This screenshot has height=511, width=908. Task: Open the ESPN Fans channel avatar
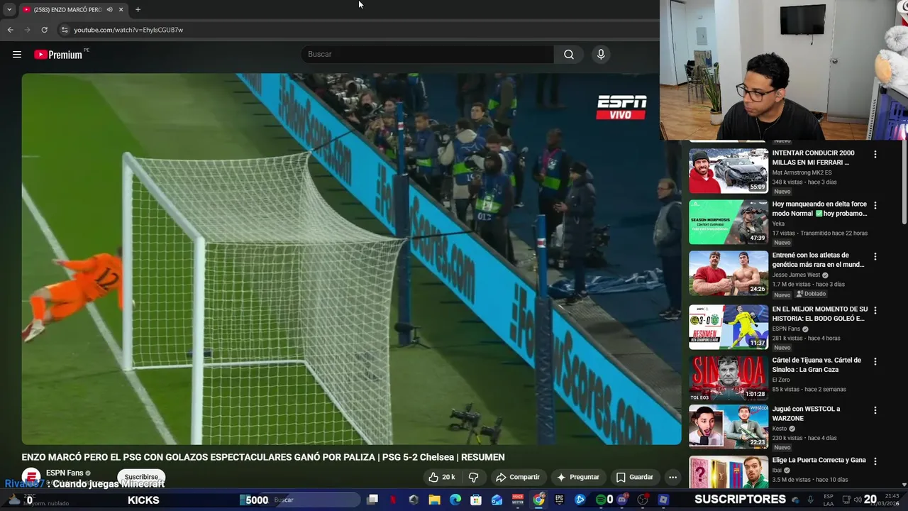(x=31, y=477)
